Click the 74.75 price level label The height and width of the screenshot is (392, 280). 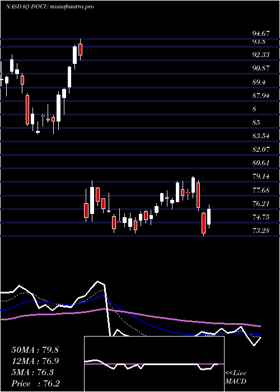pos(261,217)
